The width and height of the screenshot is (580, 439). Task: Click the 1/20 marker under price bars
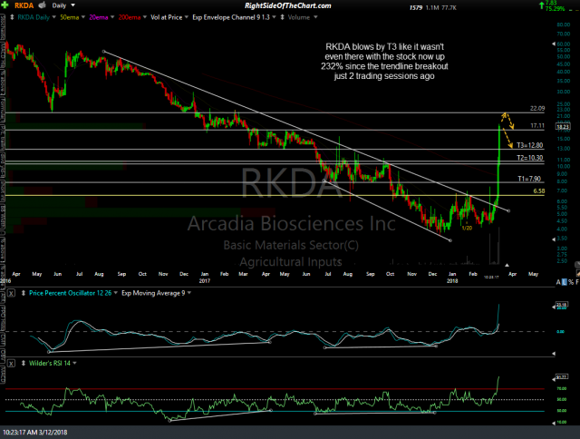[467, 228]
